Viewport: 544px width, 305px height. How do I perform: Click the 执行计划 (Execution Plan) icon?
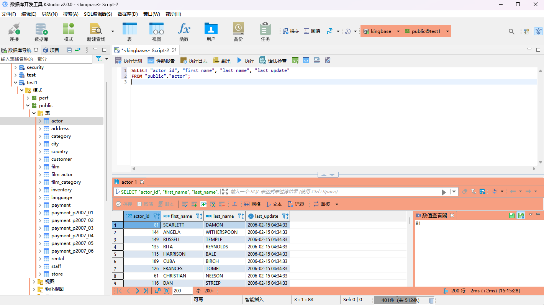[x=118, y=60]
